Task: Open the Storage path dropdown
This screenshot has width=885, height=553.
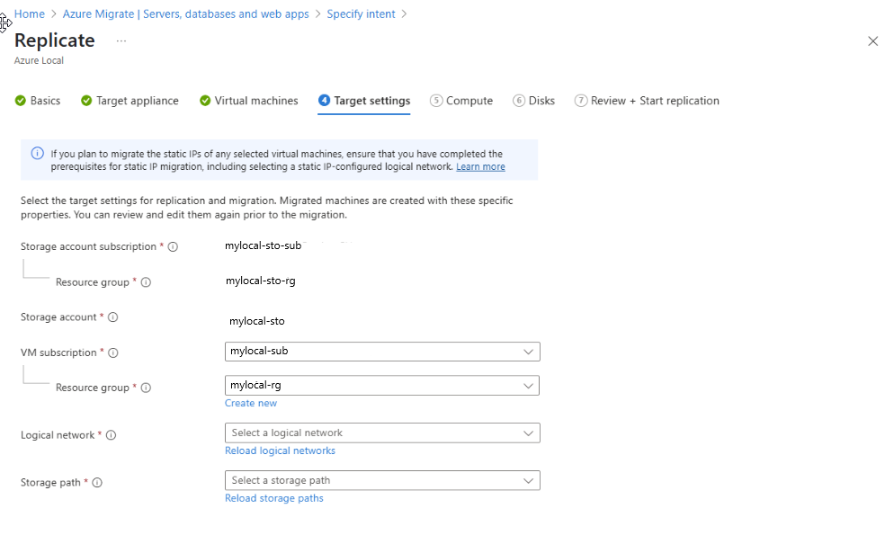Action: pos(381,480)
